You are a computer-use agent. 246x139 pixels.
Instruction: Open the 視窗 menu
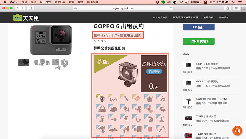point(81,2)
